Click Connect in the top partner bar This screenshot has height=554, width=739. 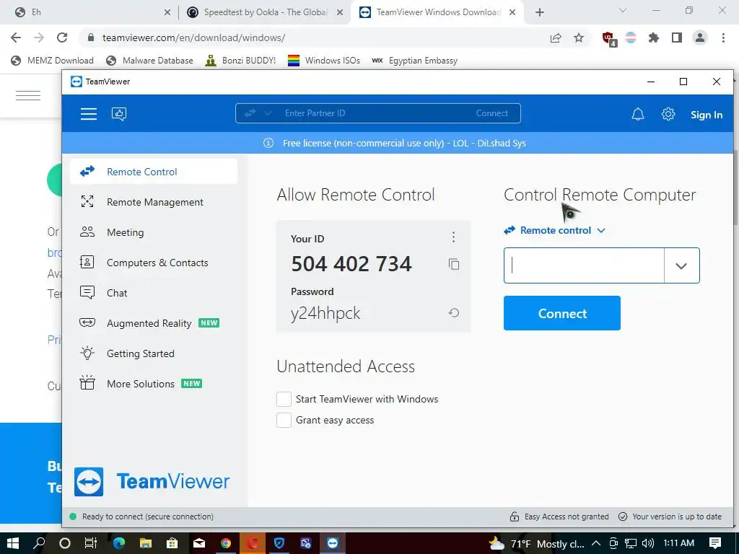[491, 113]
